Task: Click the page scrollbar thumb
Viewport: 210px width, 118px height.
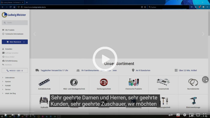Action: click(209, 23)
